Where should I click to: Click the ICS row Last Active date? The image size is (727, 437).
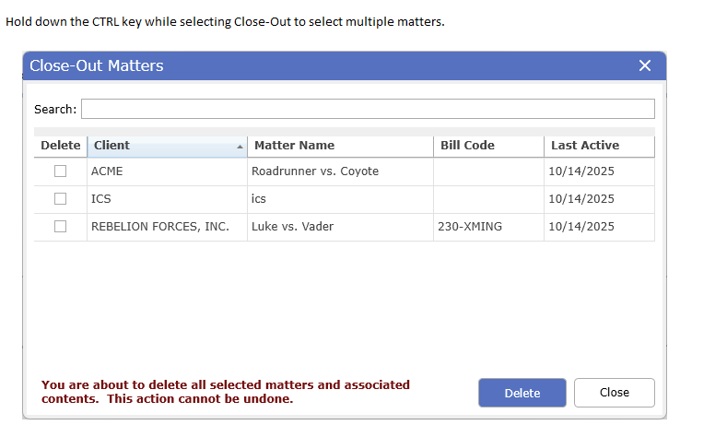580,199
